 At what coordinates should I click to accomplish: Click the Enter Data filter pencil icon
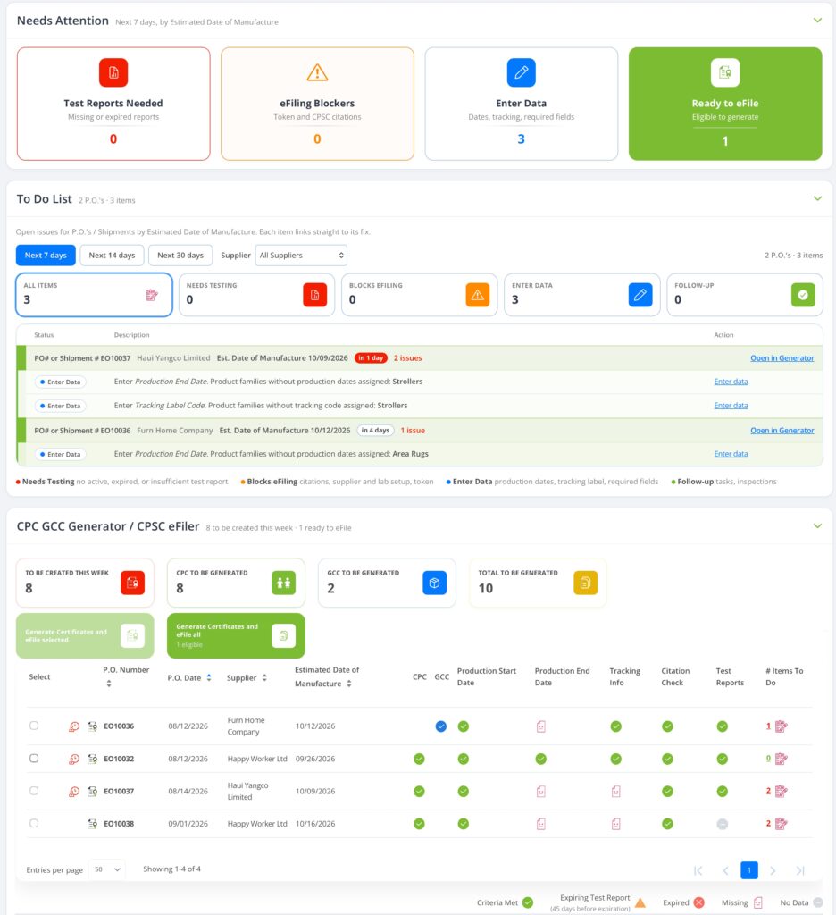640,295
